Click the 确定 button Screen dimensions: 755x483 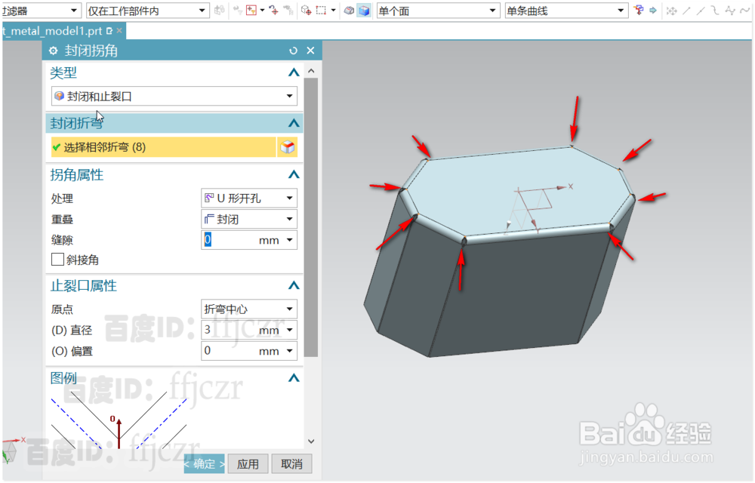coord(204,464)
